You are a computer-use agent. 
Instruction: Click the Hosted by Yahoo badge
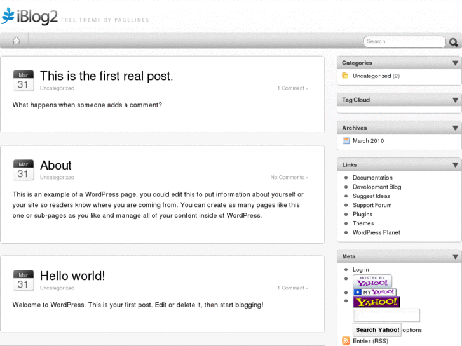(x=372, y=281)
